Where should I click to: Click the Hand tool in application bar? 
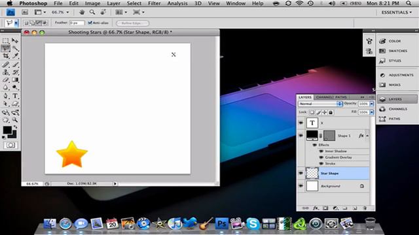coord(82,12)
